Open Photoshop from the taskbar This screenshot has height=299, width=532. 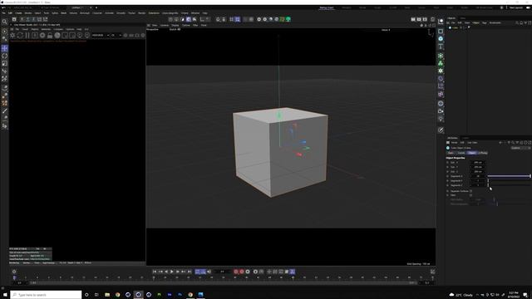click(x=180, y=295)
